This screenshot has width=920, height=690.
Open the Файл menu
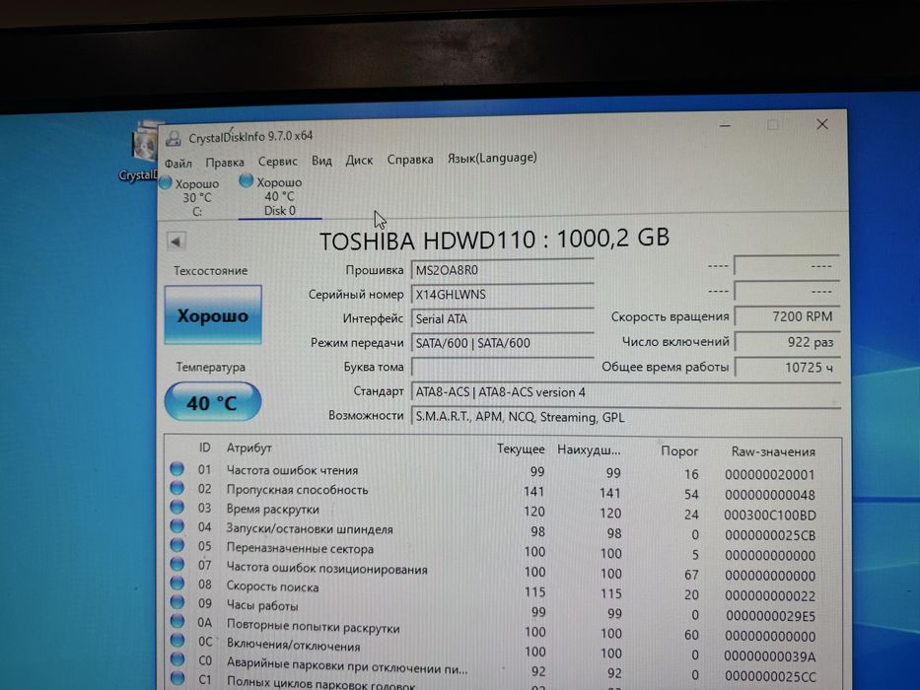[x=178, y=163]
